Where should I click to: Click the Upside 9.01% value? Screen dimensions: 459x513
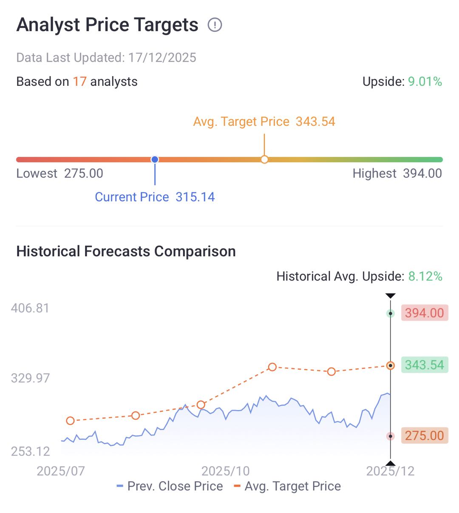(425, 82)
